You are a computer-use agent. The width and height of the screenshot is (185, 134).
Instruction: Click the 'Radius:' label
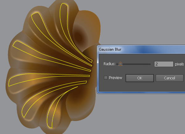pos(109,64)
